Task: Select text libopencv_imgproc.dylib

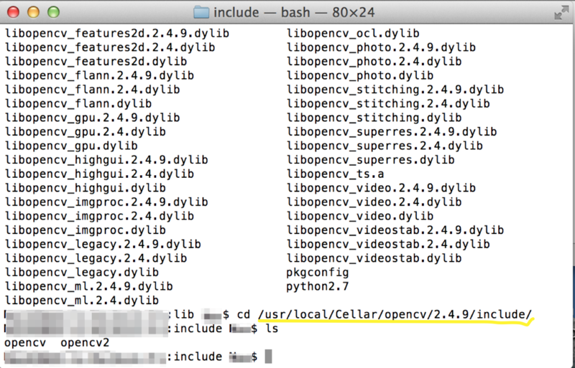Action: 86,230
